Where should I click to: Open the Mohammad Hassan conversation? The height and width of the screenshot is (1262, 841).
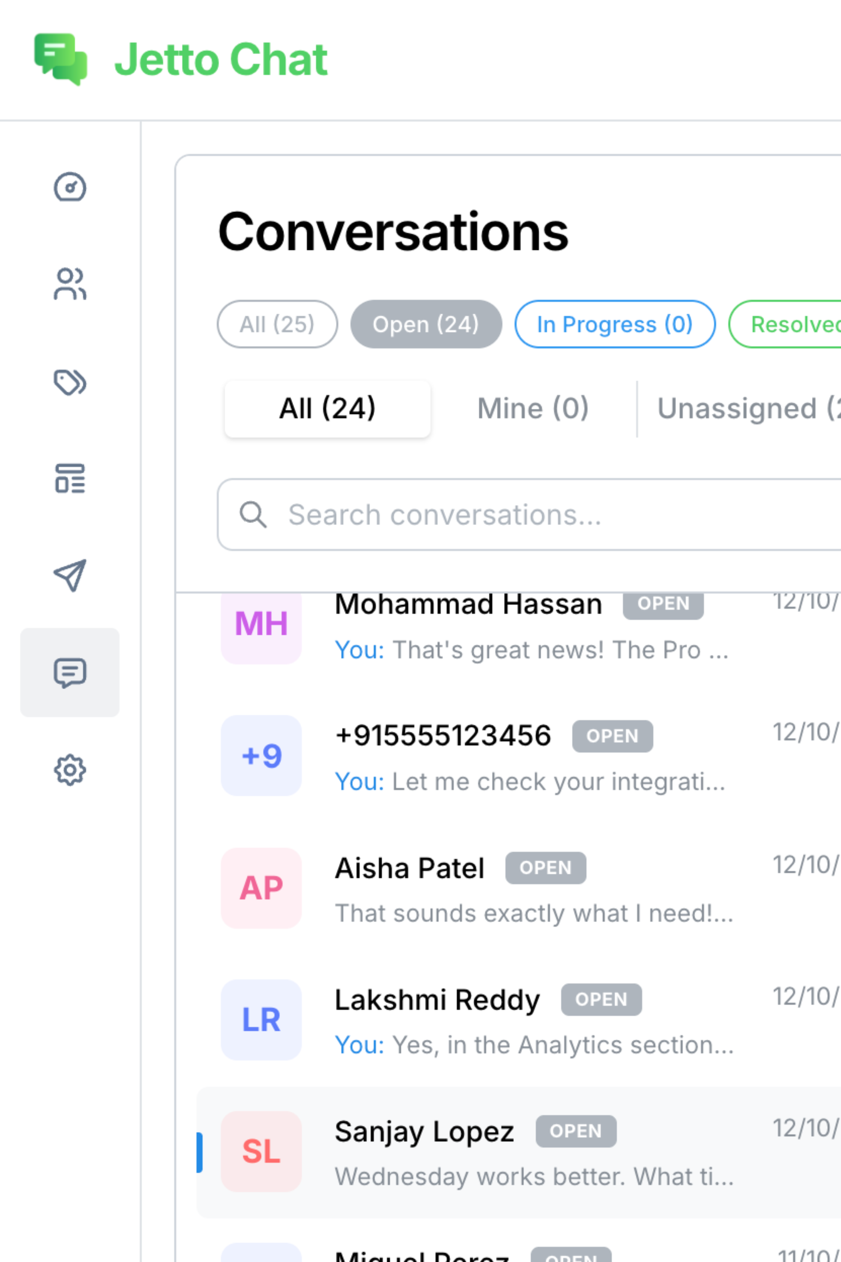pyautogui.click(x=531, y=628)
